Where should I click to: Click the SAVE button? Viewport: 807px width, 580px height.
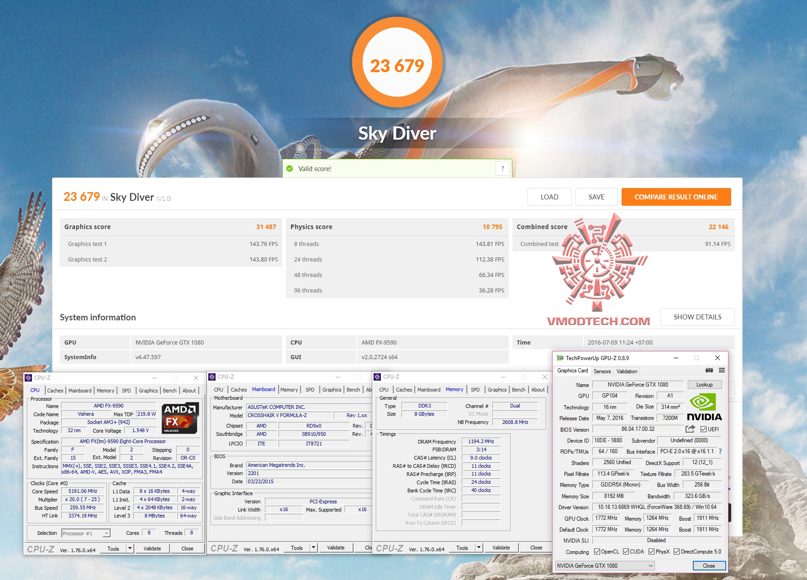coord(596,197)
